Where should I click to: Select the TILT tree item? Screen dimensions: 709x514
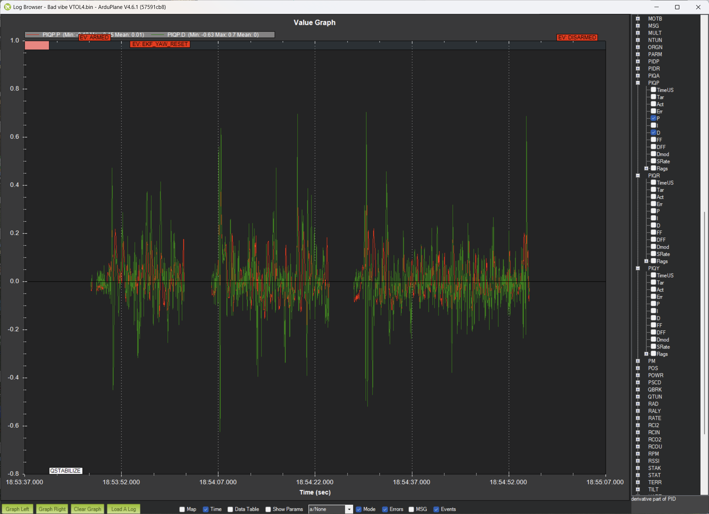tap(653, 489)
